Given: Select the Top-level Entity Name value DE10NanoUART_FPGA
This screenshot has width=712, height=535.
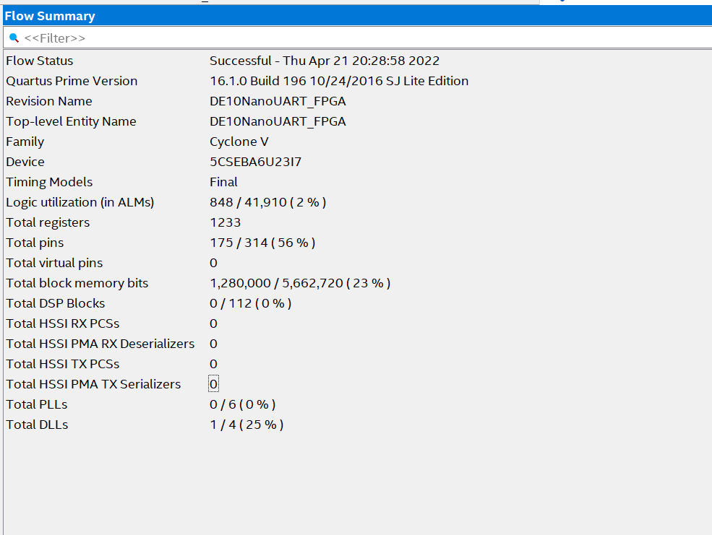Looking at the screenshot, I should (278, 121).
